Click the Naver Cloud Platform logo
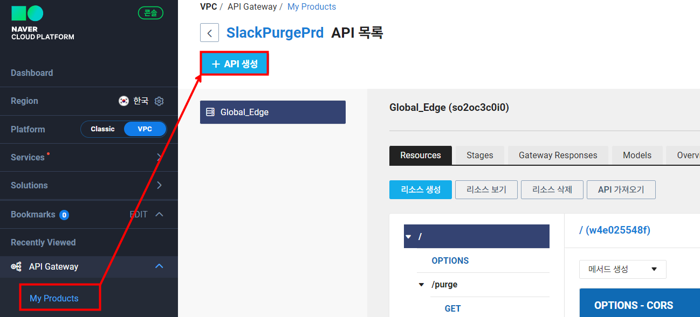Image resolution: width=700 pixels, height=317 pixels. pyautogui.click(x=43, y=23)
